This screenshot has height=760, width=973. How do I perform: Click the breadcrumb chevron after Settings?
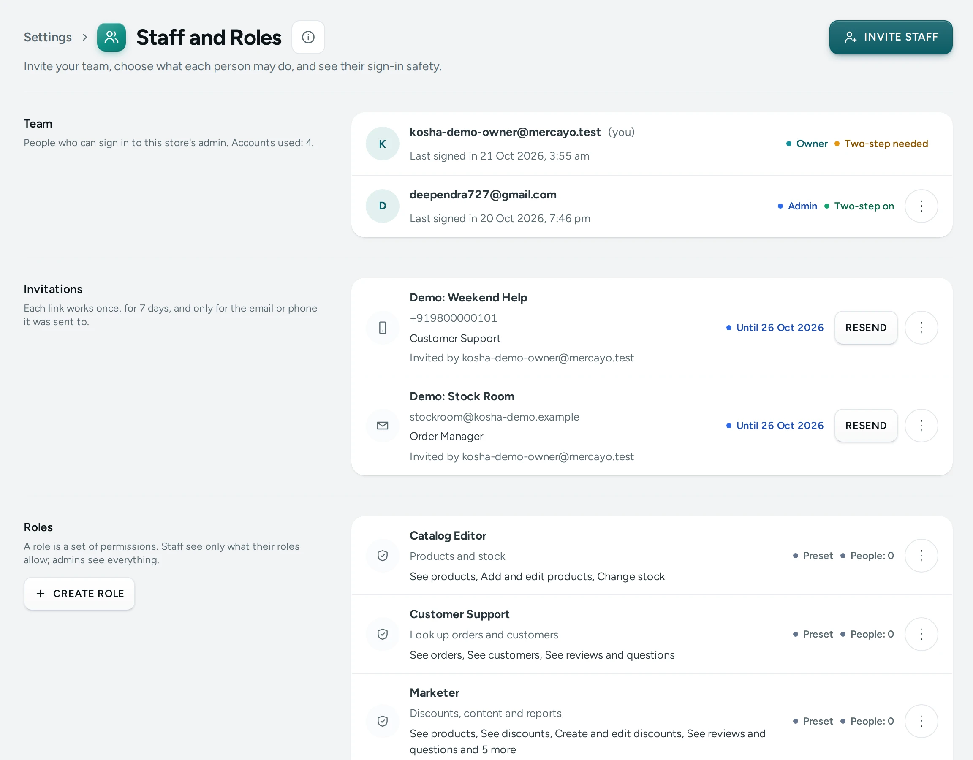tap(84, 37)
